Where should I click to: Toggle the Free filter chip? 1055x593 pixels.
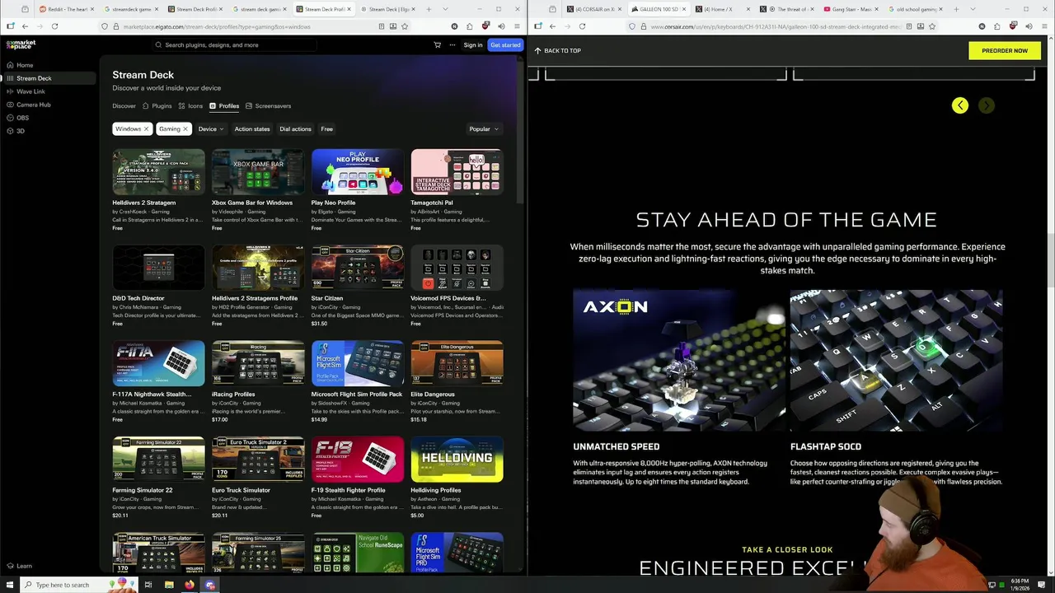click(x=327, y=128)
